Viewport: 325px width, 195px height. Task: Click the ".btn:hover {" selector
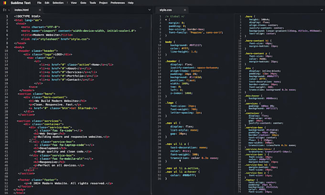253,96
